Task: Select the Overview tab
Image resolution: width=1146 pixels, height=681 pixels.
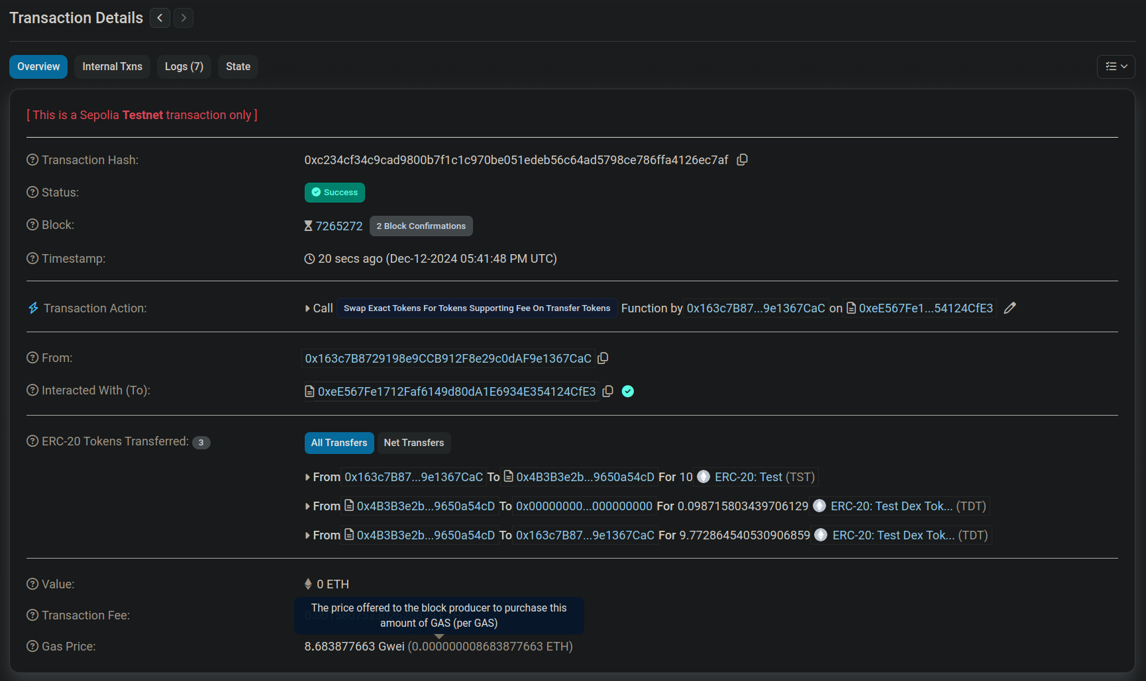Action: coord(38,66)
